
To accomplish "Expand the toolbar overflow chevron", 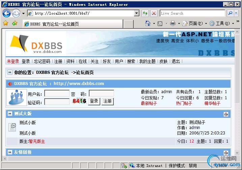I will (238, 21).
